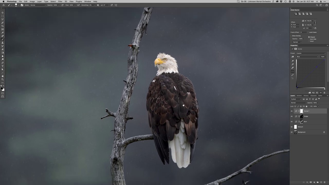Open the layer filter Kind dropdown

click(296, 99)
